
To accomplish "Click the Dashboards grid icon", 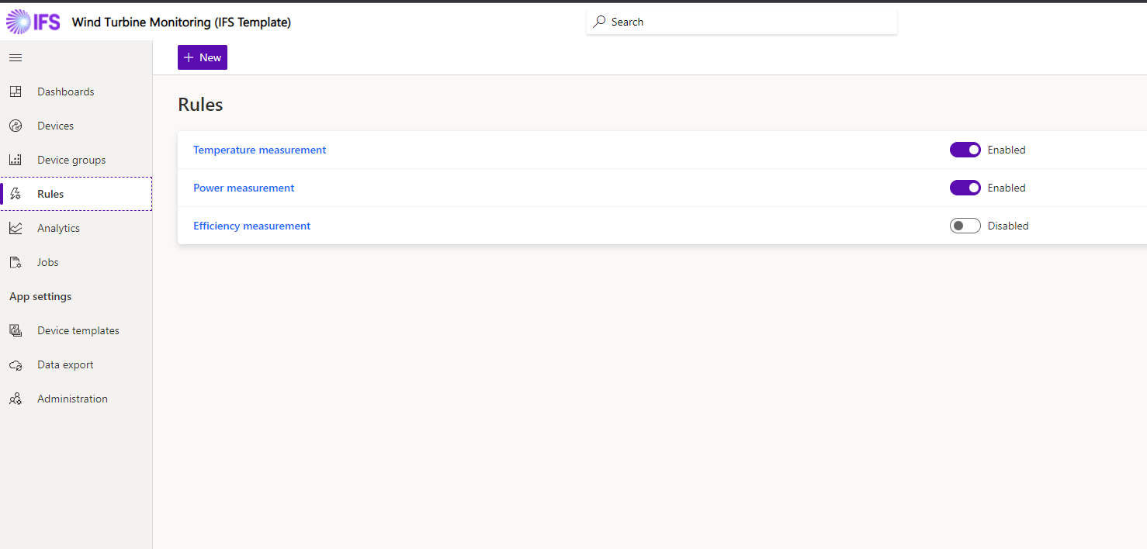I will pos(16,91).
